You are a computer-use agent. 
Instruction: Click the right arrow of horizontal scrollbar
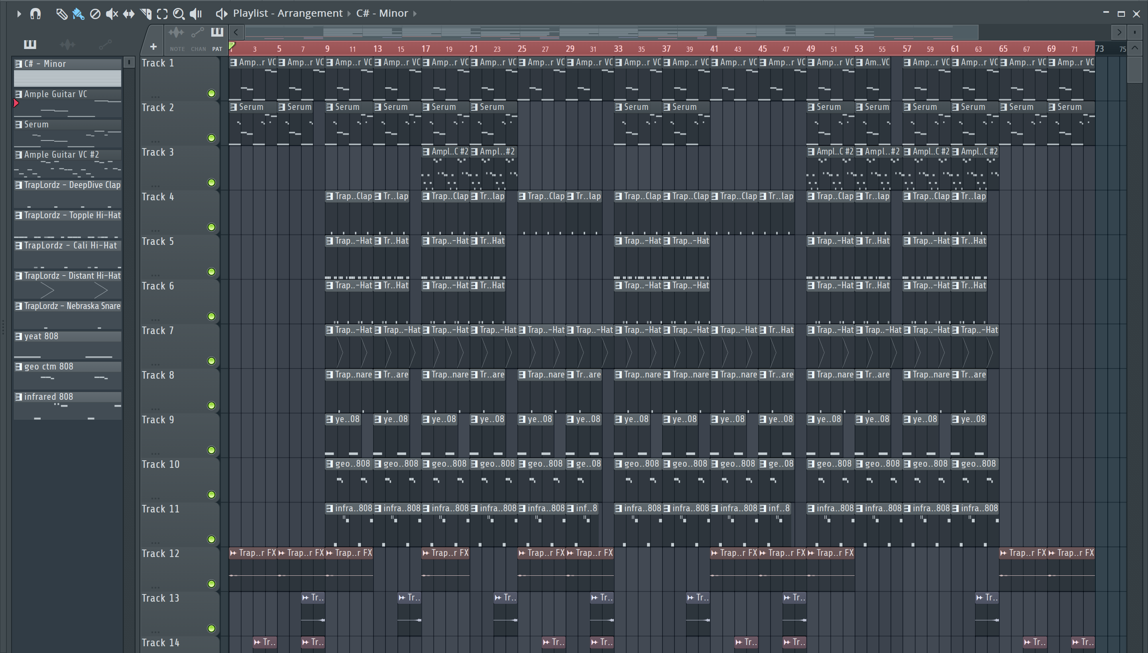click(x=1119, y=32)
